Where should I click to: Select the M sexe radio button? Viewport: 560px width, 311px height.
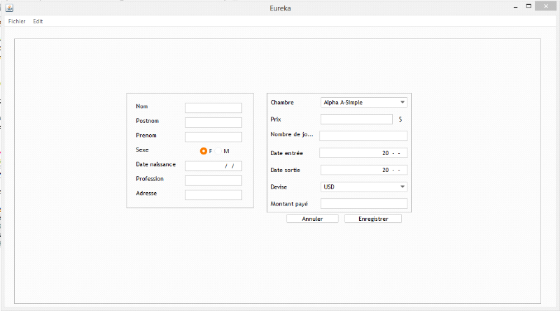[x=218, y=151]
